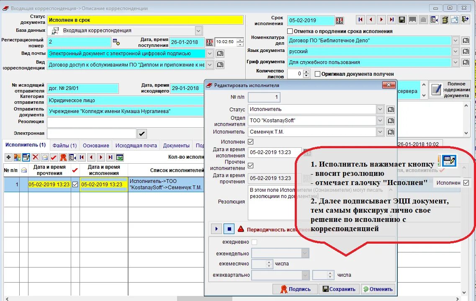Click the floppy disk save icon

click(x=402, y=20)
